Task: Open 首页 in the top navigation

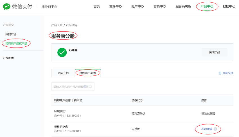Action: (x=96, y=6)
